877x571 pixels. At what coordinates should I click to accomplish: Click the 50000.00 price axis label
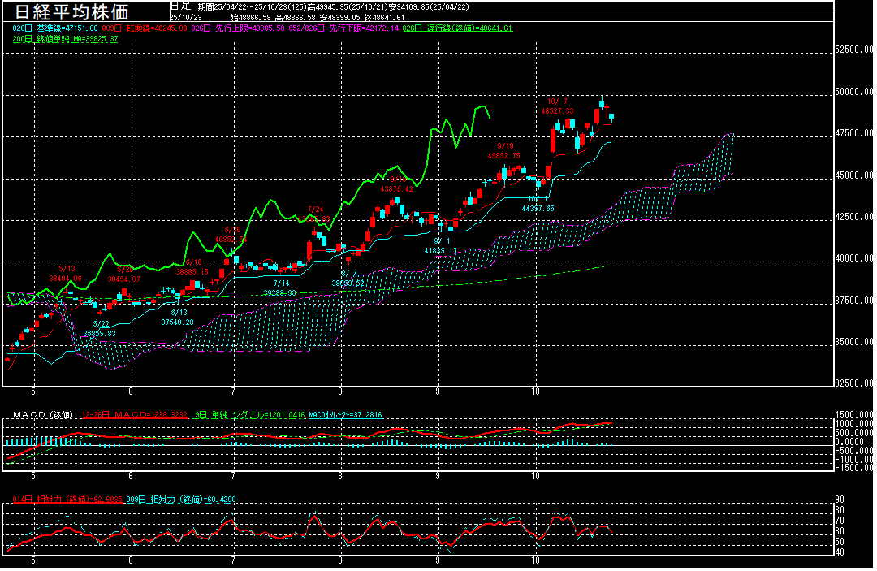pos(855,92)
